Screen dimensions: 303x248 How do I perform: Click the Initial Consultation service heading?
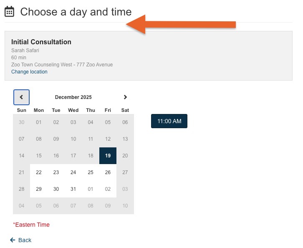(x=41, y=42)
